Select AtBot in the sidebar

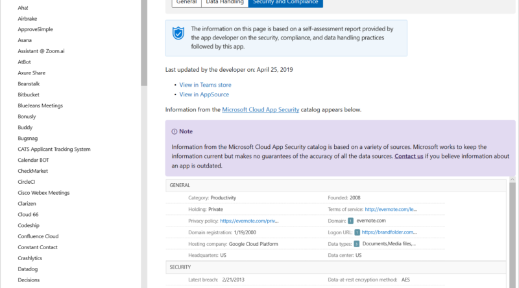coord(24,62)
